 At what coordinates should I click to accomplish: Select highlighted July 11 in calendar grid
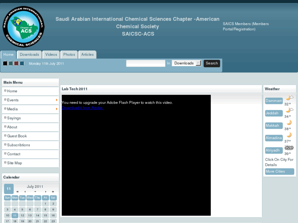point(15,215)
